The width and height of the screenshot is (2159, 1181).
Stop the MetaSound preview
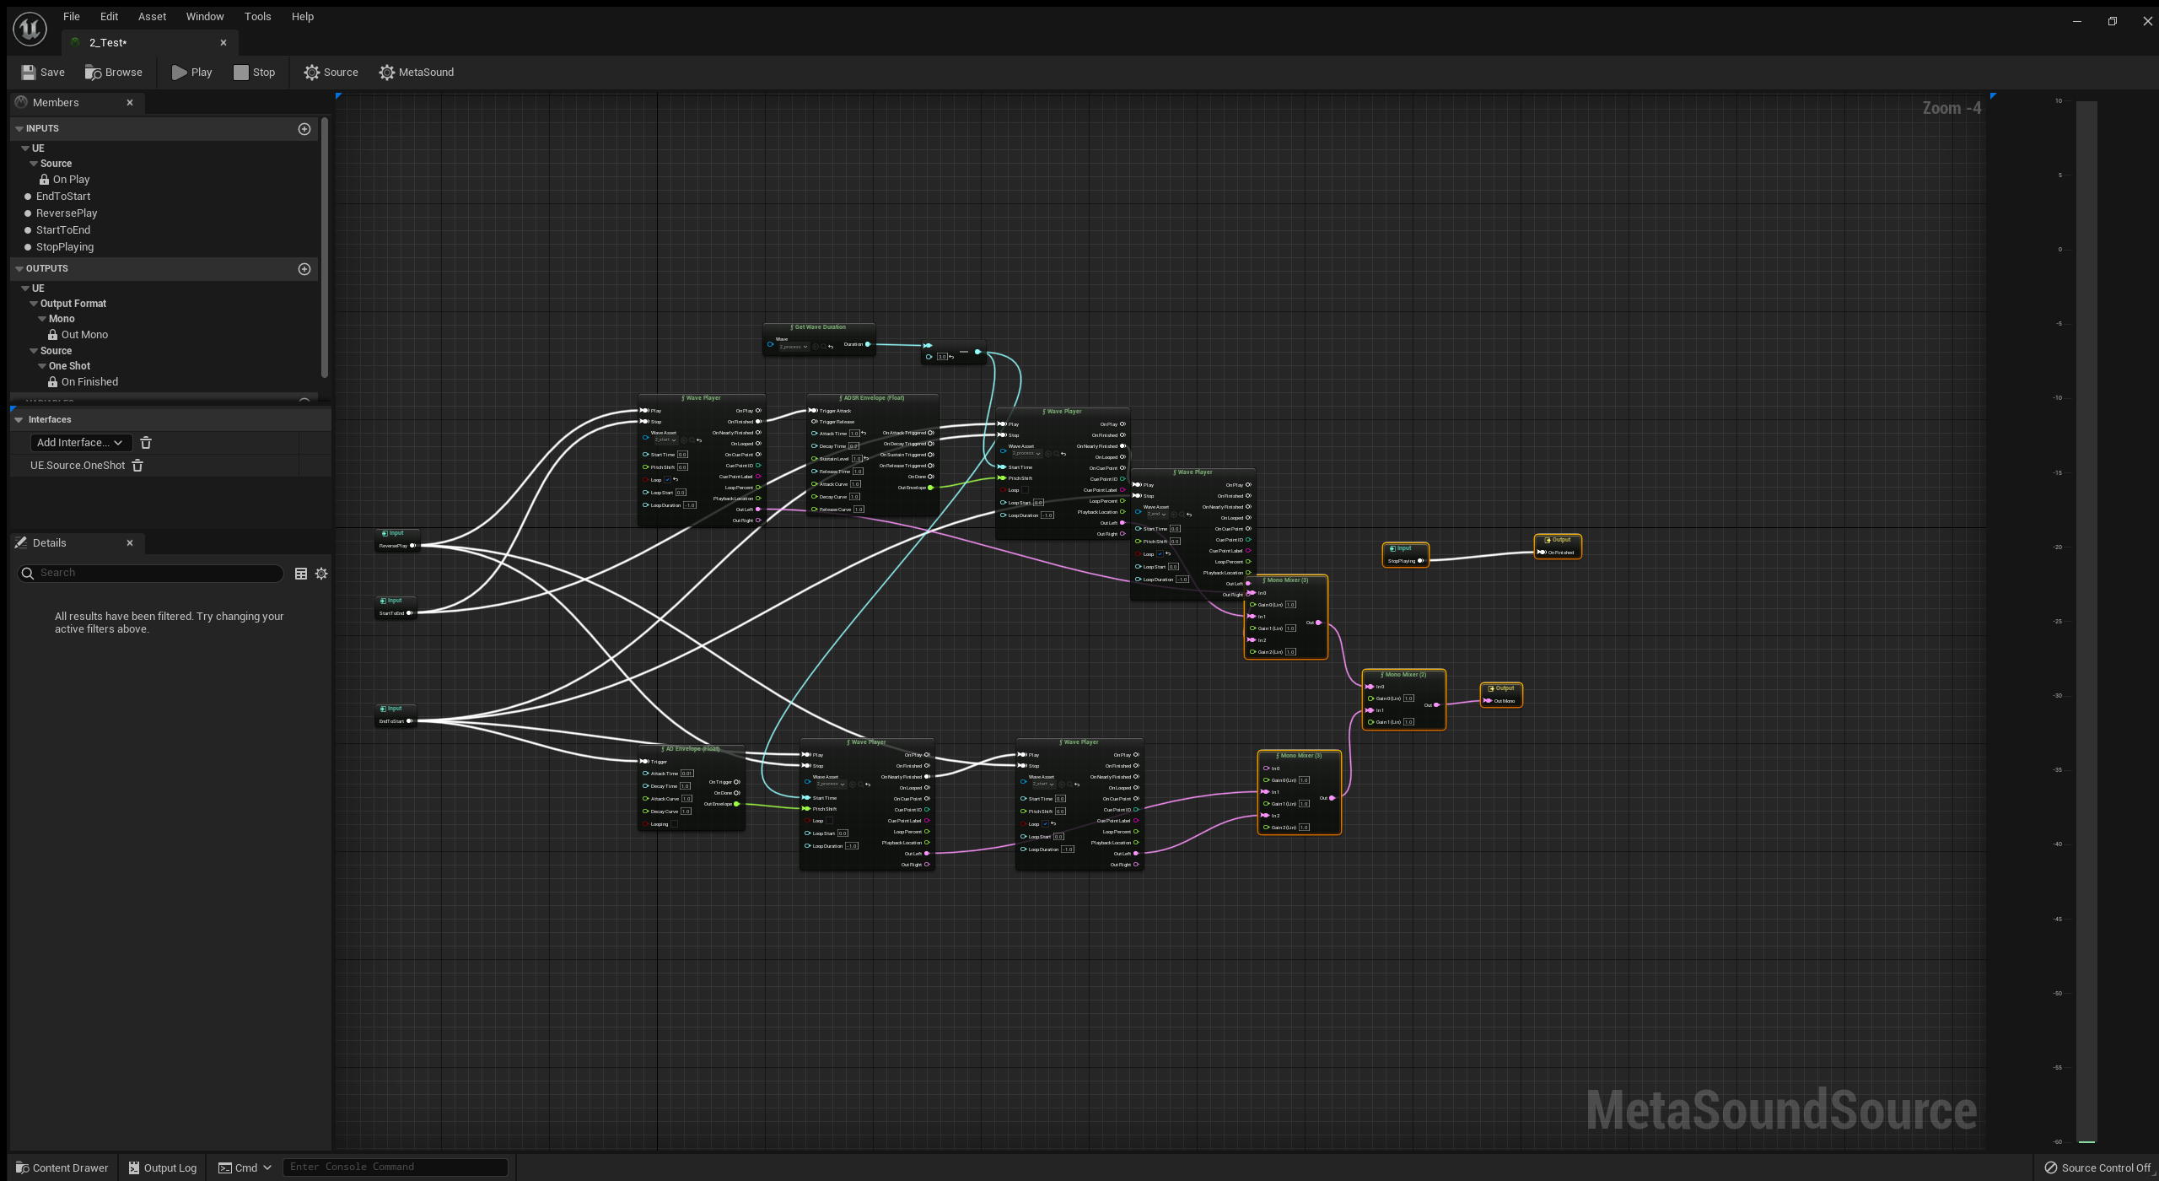[x=254, y=73]
